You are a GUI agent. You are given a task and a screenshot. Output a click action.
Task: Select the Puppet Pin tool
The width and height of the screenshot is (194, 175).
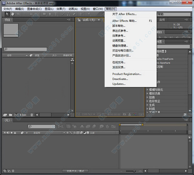pyautogui.click(x=89, y=14)
